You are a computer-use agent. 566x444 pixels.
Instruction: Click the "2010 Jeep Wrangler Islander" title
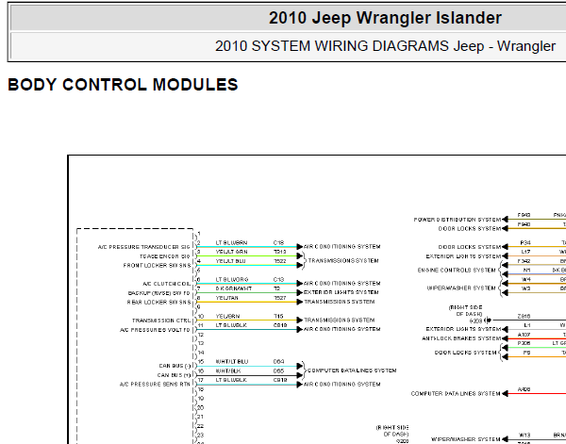385,18
